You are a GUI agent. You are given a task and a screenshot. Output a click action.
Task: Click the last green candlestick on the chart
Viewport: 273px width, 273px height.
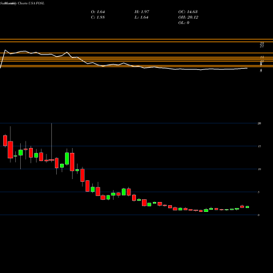tap(247, 207)
